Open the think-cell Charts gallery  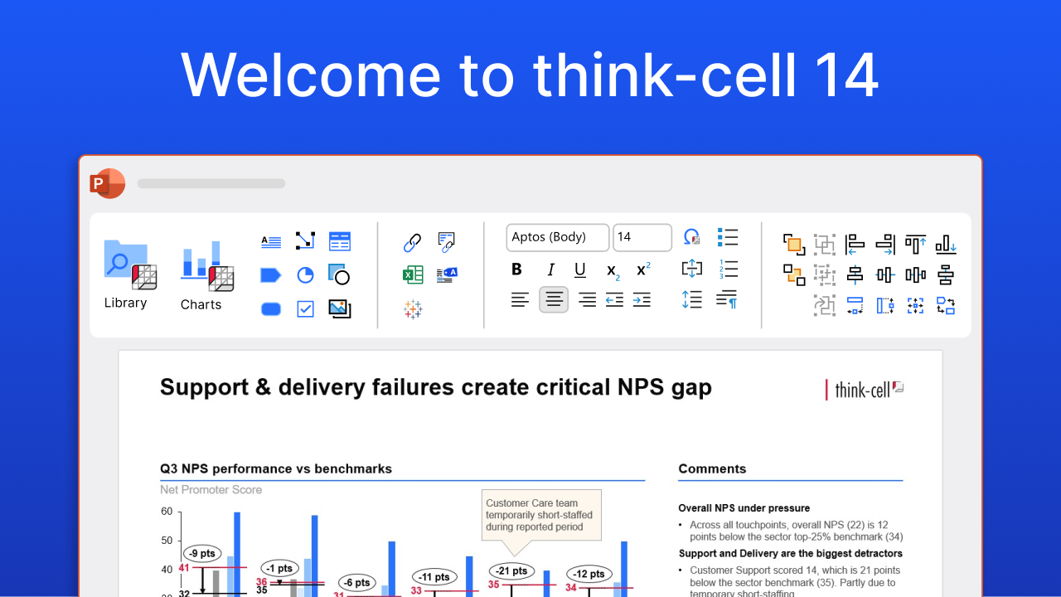coord(201,274)
